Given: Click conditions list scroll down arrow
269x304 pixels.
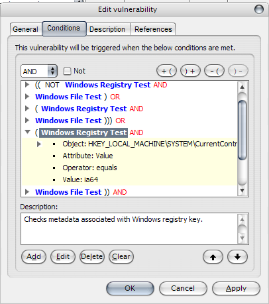Looking at the screenshot, I should pos(242,190).
